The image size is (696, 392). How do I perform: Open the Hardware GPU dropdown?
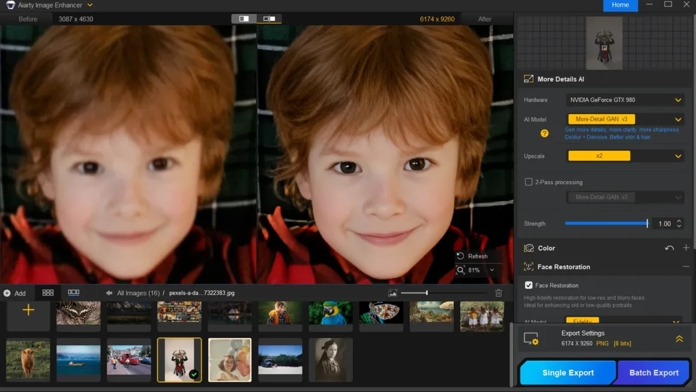[625, 100]
